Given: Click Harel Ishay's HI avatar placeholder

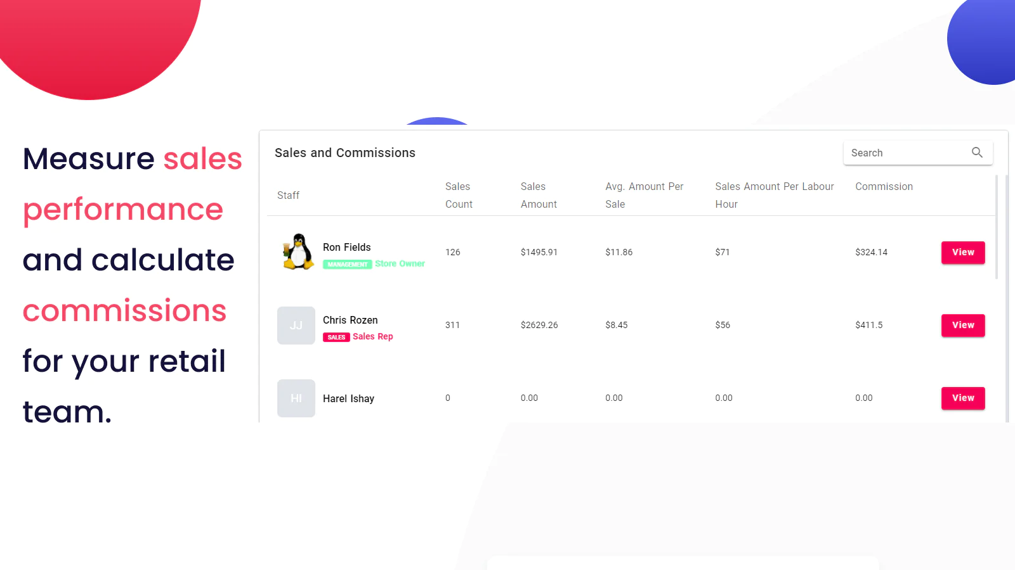Looking at the screenshot, I should (x=296, y=398).
